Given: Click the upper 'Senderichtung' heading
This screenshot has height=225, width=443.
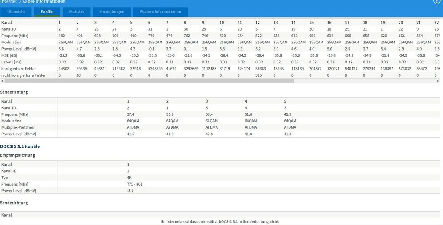Looking at the screenshot, I should (14, 92).
